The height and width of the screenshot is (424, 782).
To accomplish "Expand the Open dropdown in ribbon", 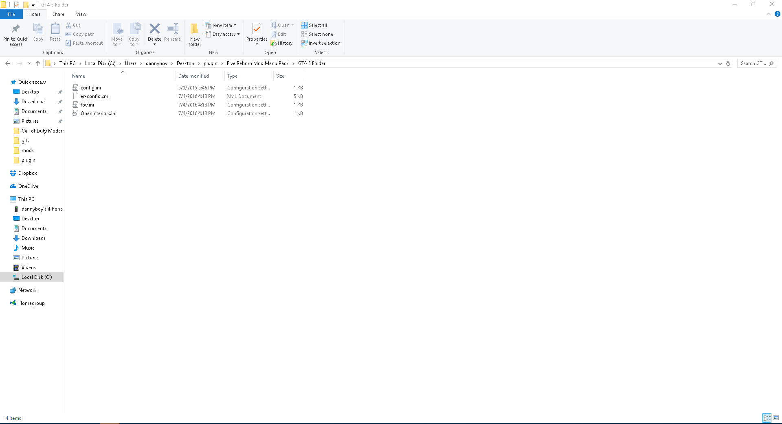I will 292,25.
